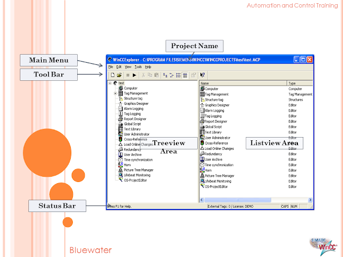Click the Activate play toolbar button
Image resolution: width=343 pixels, height=257 pixels.
tap(135, 75)
